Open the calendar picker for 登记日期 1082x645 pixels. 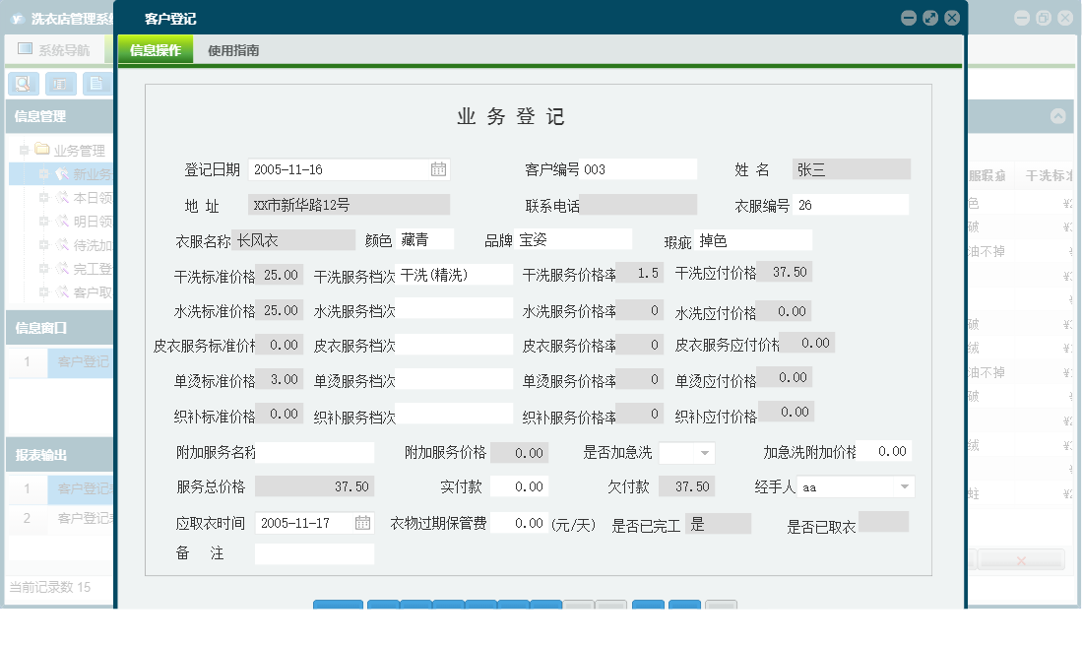click(440, 168)
